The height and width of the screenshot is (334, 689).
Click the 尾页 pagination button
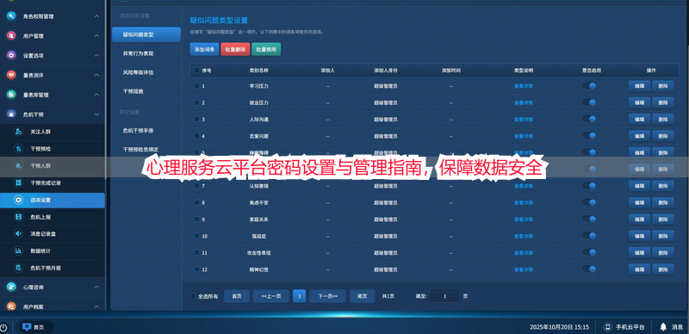coord(362,296)
